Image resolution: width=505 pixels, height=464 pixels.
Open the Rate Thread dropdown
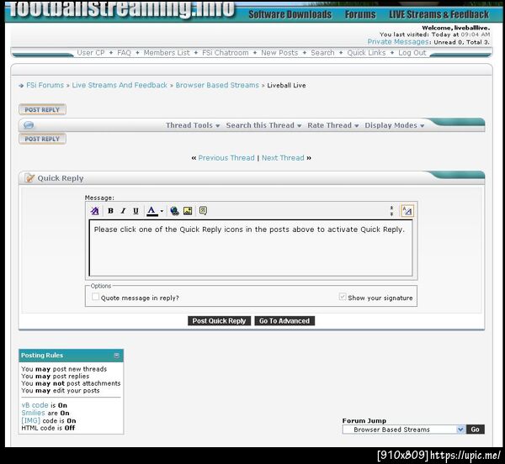click(x=333, y=125)
